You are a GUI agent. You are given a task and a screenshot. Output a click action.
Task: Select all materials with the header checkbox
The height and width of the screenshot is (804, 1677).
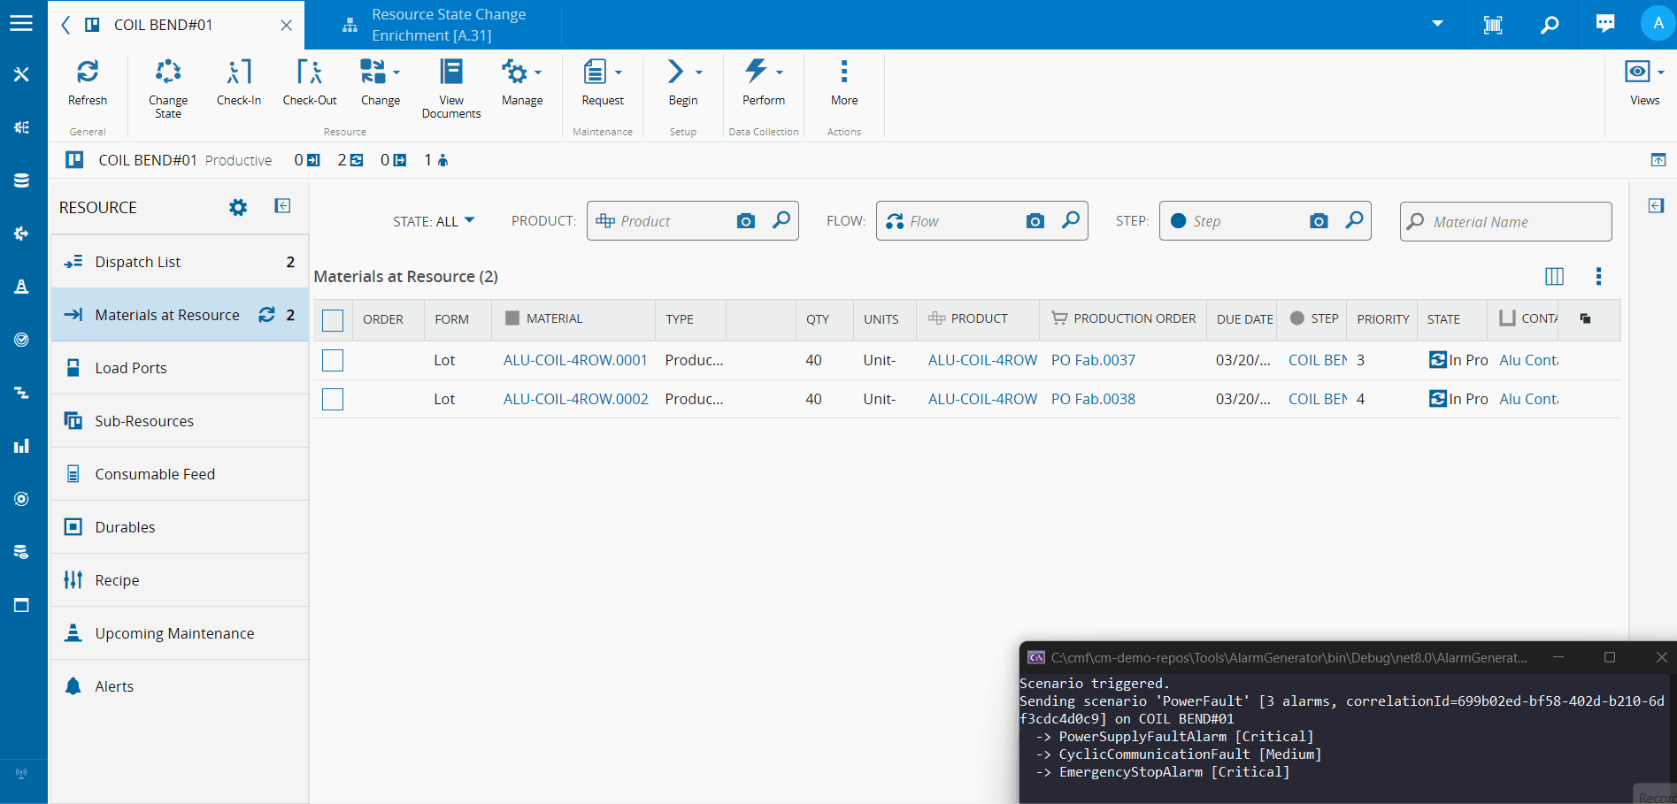click(x=332, y=320)
